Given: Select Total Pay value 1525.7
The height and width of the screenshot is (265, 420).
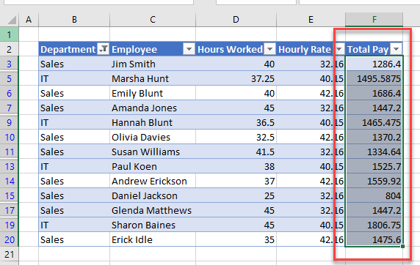Looking at the screenshot, I should pos(374,166).
